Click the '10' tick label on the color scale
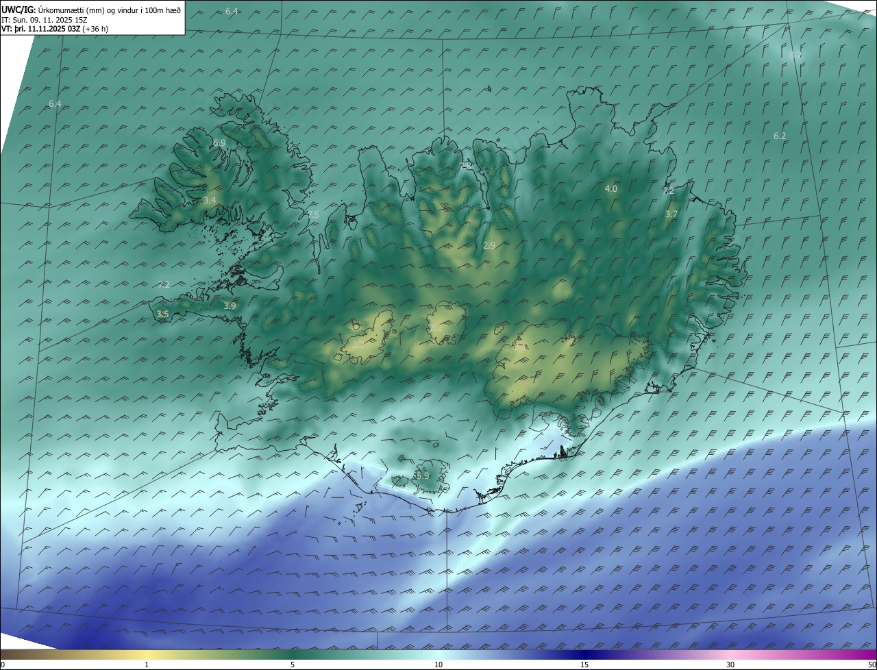 point(438,665)
